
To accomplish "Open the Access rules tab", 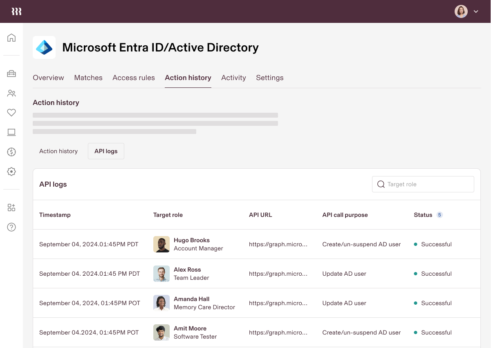I will (134, 78).
